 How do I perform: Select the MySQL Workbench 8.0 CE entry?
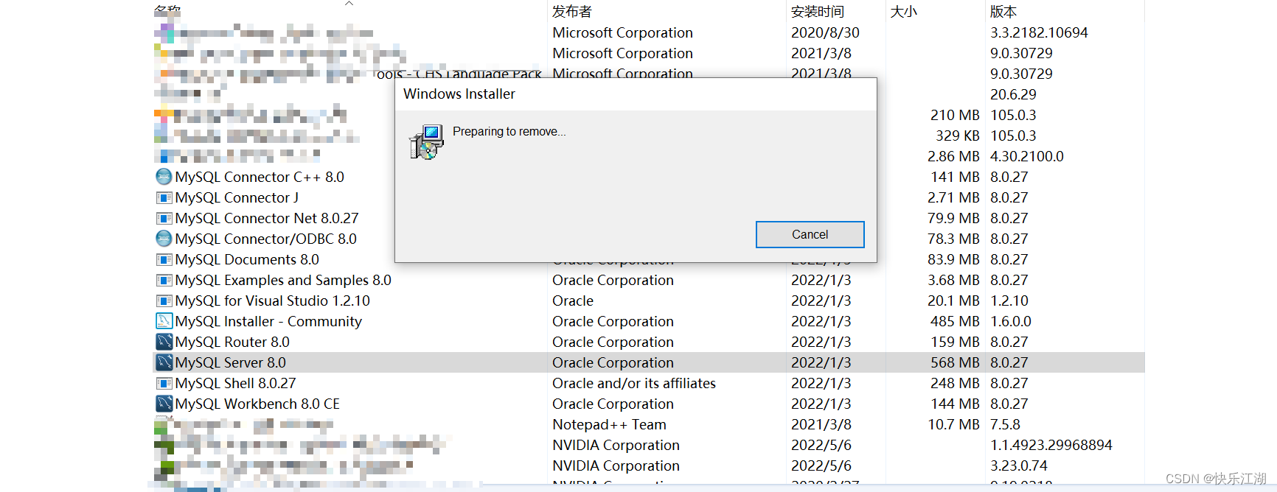click(x=257, y=404)
